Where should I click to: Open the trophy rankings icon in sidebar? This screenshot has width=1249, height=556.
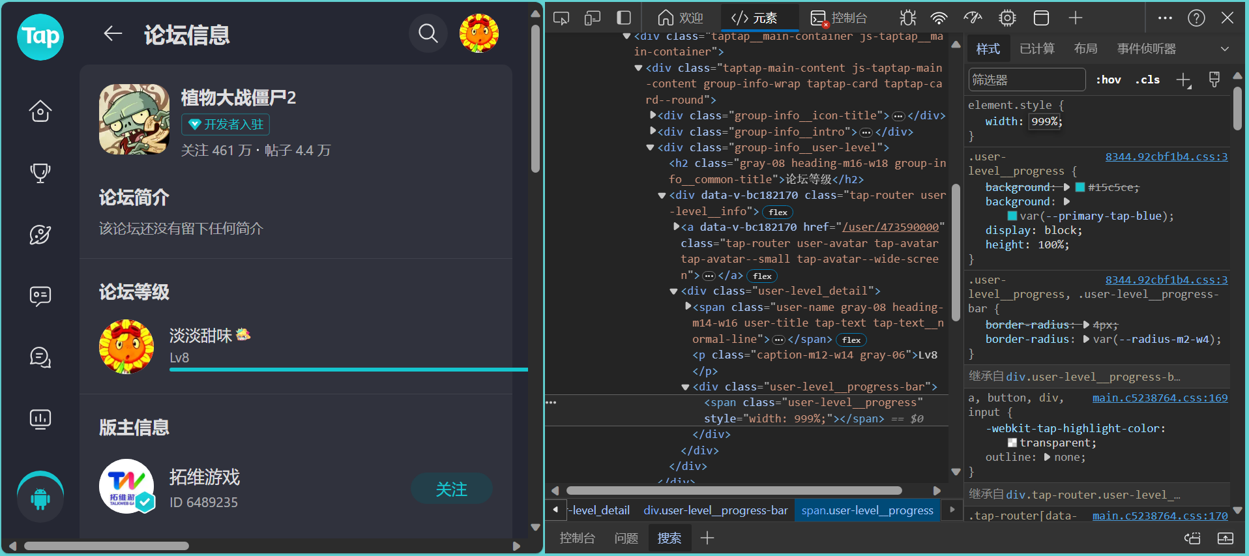[40, 173]
